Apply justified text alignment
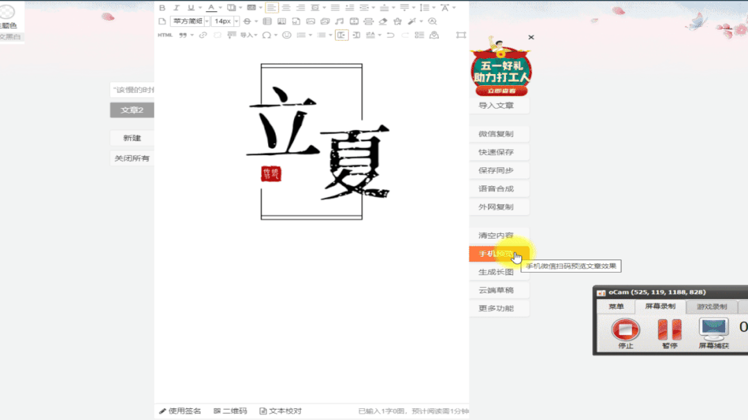 coord(336,8)
